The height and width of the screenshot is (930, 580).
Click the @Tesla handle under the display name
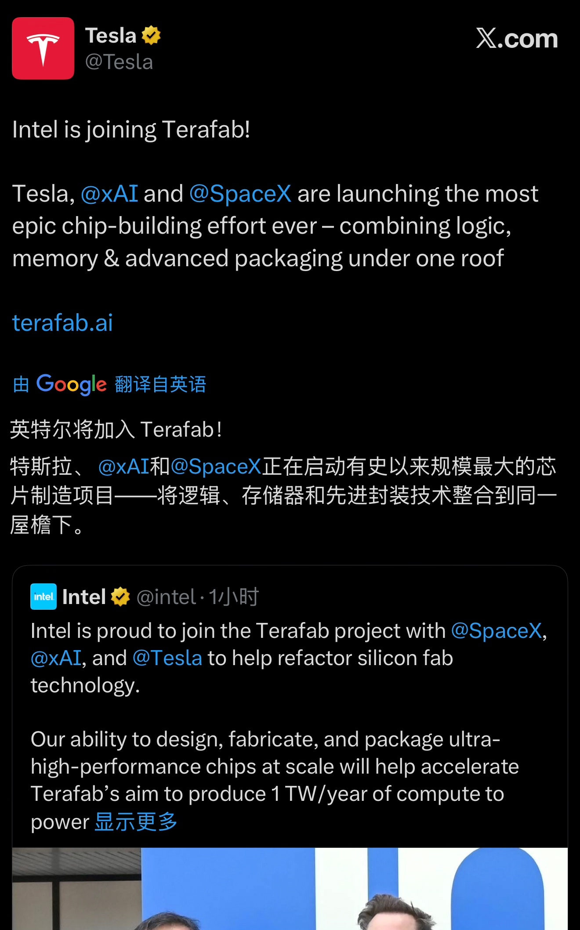pyautogui.click(x=120, y=62)
